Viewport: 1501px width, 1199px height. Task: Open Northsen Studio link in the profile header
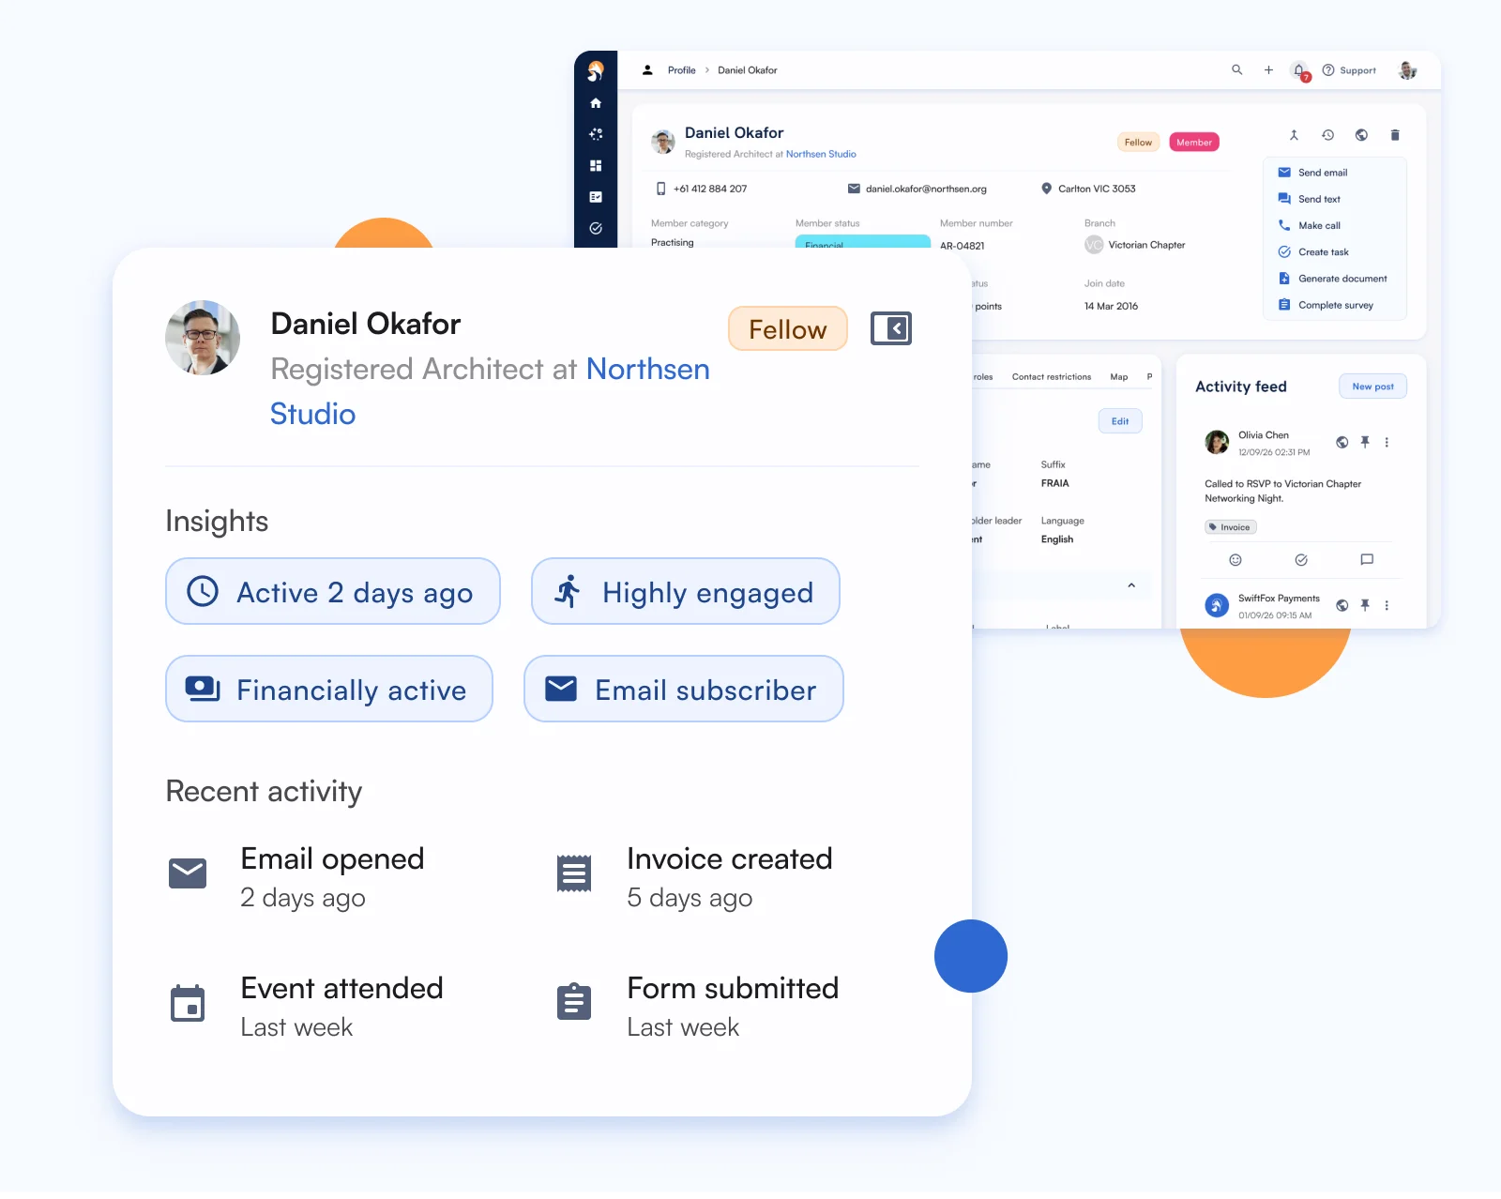pyautogui.click(x=821, y=154)
